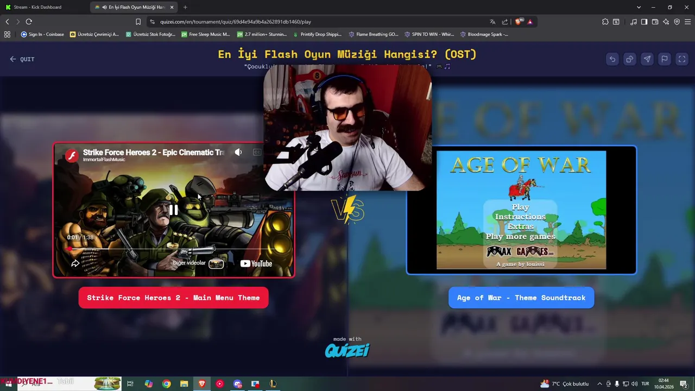Open Bloodmage Spark bookmark

tap(484, 34)
